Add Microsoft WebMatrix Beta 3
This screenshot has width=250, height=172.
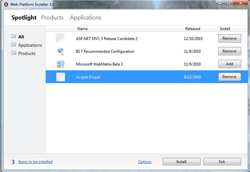click(x=230, y=64)
